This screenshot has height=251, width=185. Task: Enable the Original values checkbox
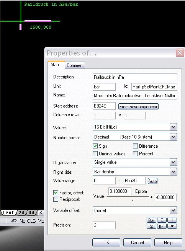[95, 154]
